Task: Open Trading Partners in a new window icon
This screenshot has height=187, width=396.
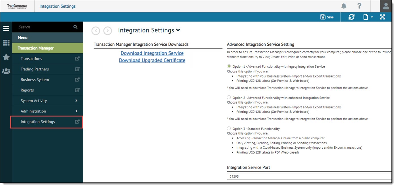Action: (x=77, y=69)
